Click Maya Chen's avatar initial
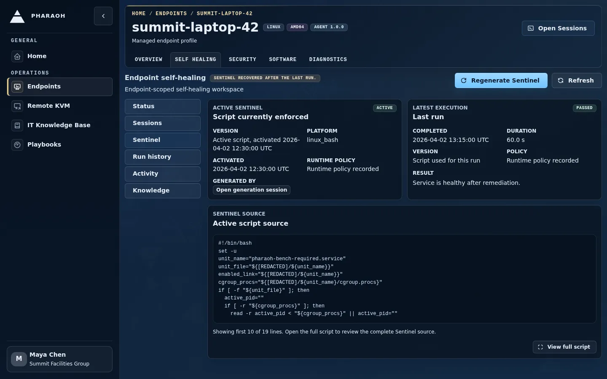The height and width of the screenshot is (379, 607). pyautogui.click(x=19, y=359)
